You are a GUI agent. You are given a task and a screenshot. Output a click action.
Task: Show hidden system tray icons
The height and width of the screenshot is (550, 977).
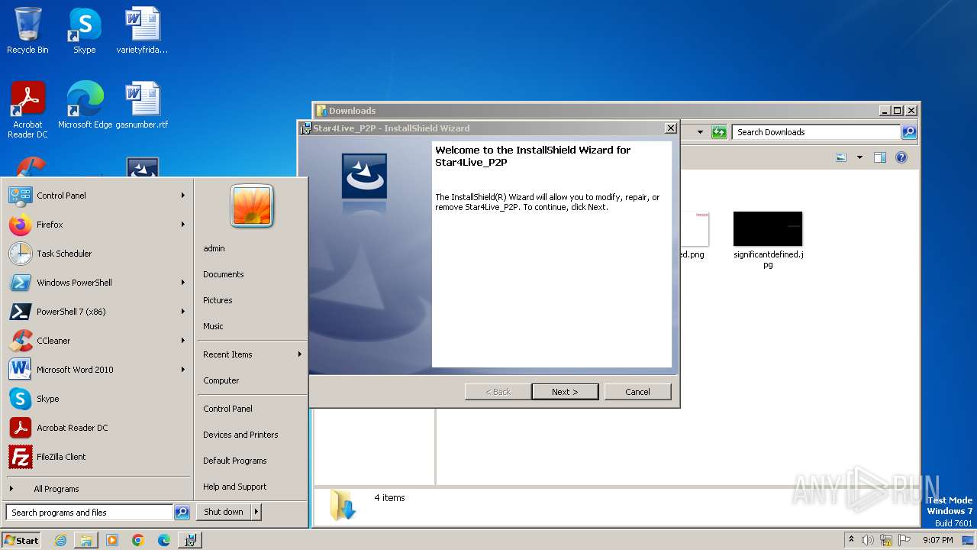point(851,540)
